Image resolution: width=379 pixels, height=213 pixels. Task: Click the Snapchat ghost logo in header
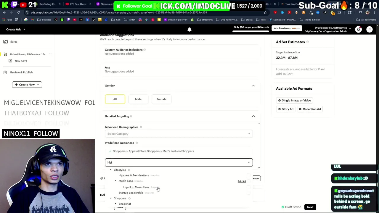[189, 29]
